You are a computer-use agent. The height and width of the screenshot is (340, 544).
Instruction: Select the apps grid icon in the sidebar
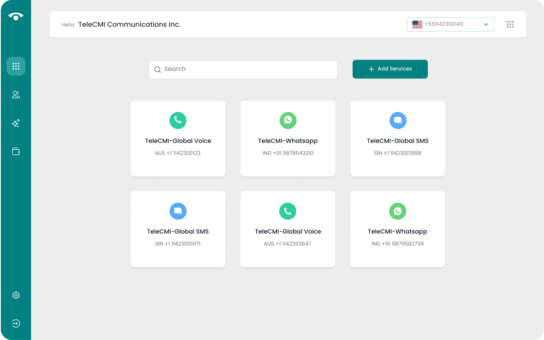[16, 66]
